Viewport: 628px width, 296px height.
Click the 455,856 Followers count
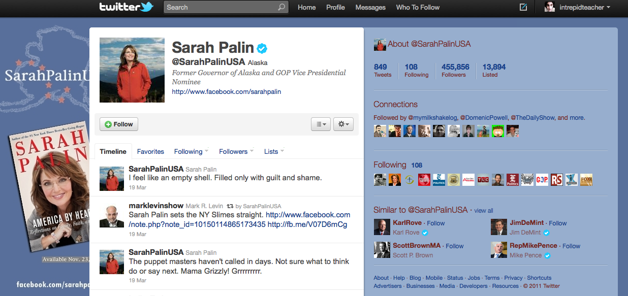click(455, 71)
